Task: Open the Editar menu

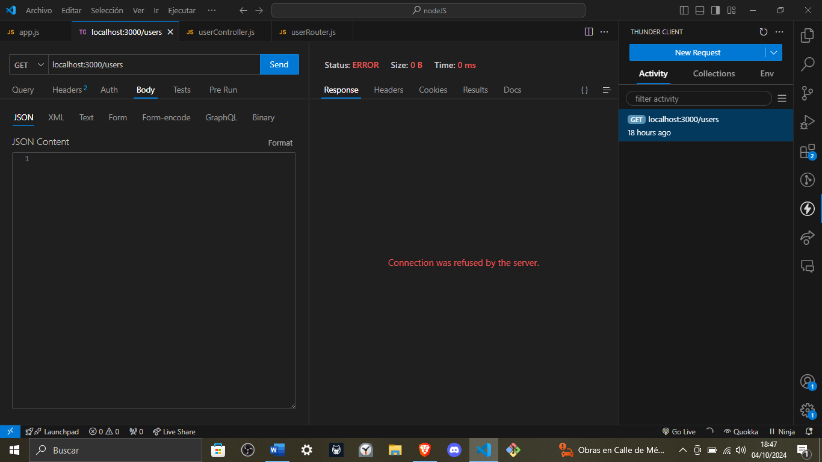Action: [72, 10]
